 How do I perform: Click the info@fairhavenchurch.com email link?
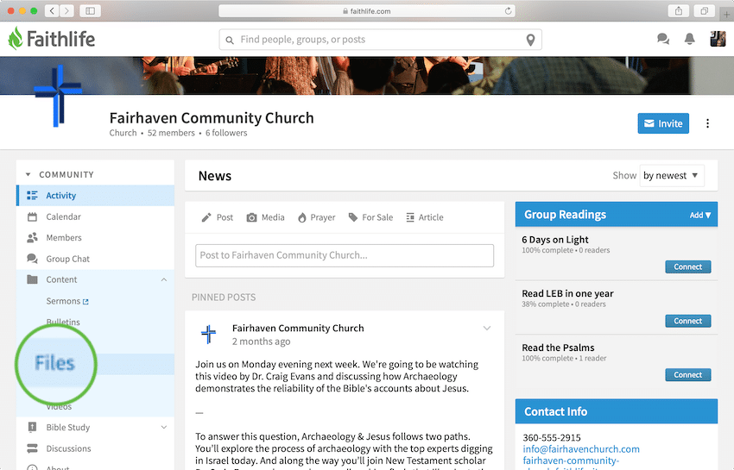pos(581,449)
